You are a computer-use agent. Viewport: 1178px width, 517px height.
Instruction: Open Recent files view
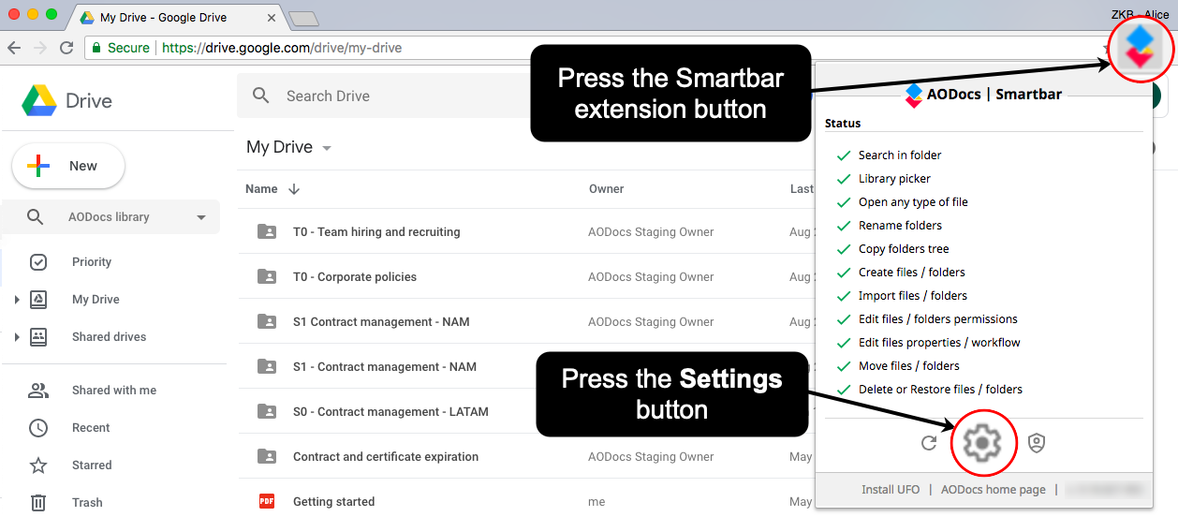click(91, 428)
